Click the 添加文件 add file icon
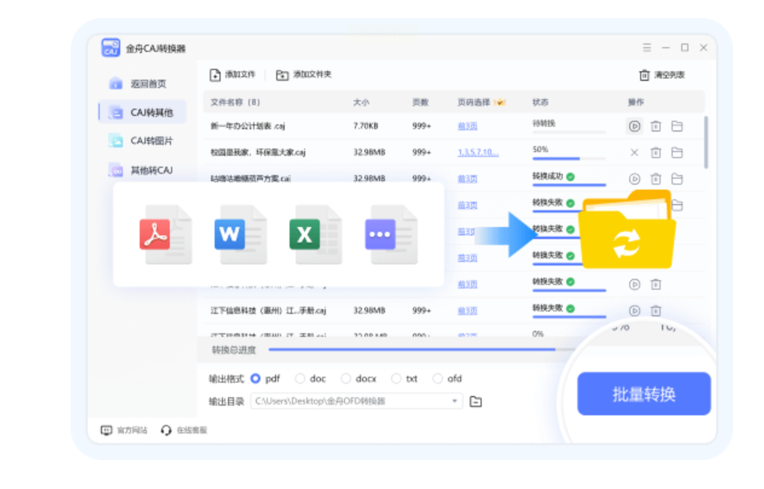This screenshot has height=489, width=764. [215, 75]
